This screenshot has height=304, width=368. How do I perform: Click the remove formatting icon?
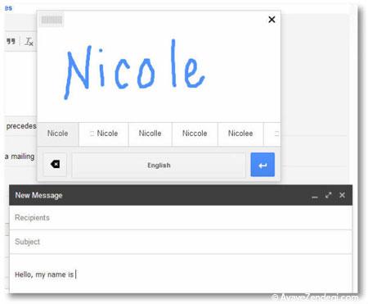(29, 42)
